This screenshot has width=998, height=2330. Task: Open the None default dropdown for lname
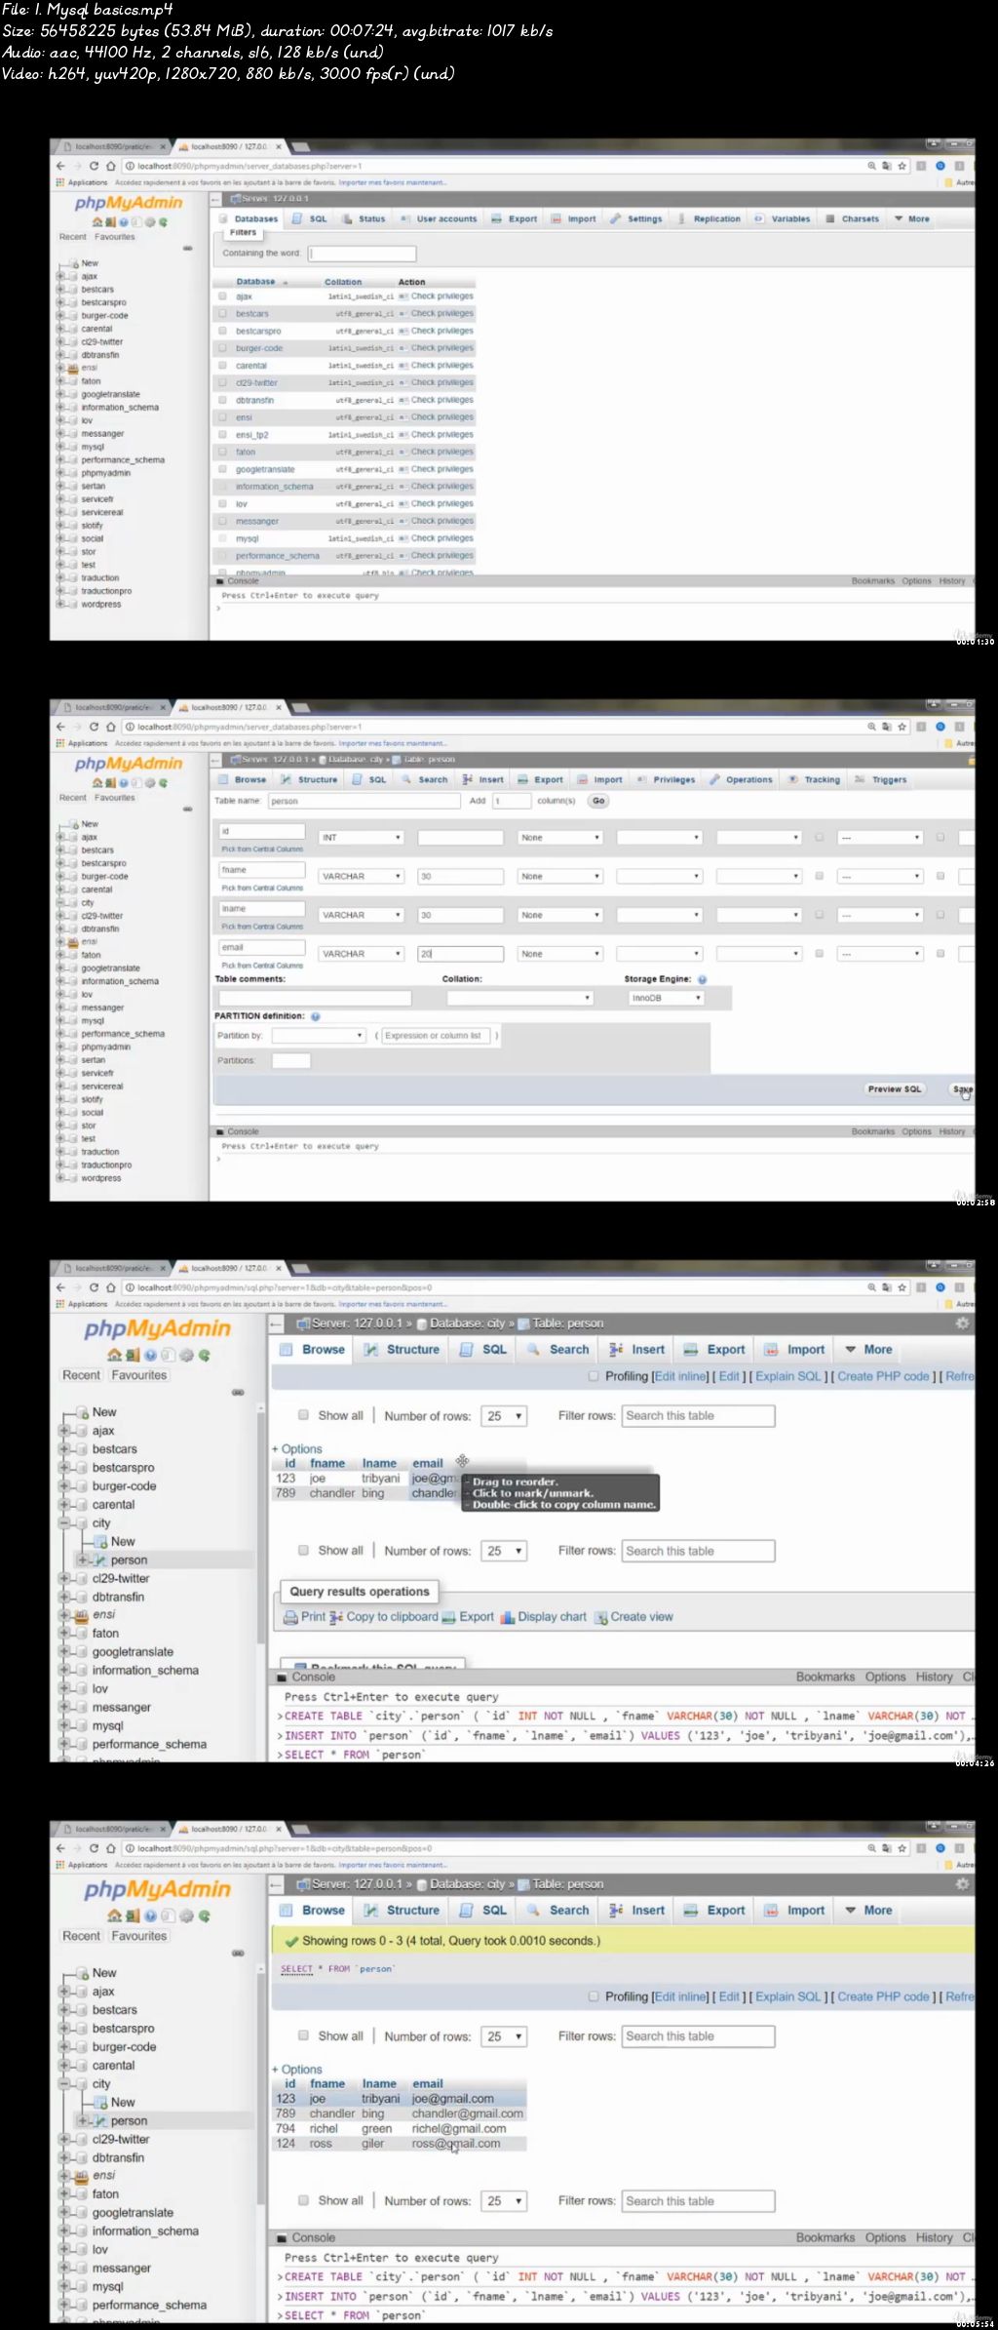click(559, 915)
